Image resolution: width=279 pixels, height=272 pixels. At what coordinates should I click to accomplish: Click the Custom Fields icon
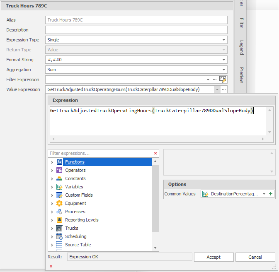click(59, 195)
